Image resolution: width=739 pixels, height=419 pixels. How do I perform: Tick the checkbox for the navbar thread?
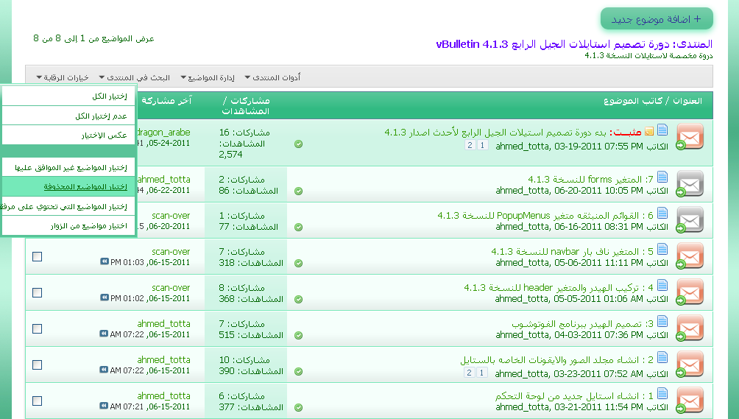pyautogui.click(x=38, y=256)
